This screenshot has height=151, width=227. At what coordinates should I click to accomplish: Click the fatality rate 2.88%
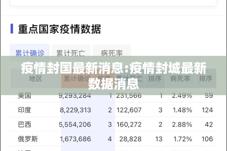(182, 125)
